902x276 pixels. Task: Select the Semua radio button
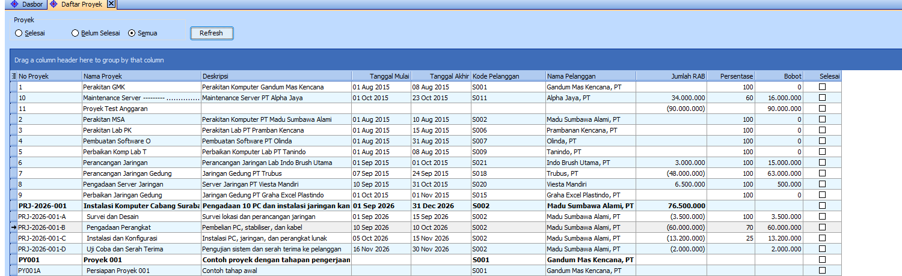(x=132, y=34)
